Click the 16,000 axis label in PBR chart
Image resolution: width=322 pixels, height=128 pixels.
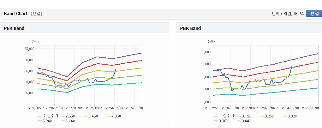(206, 64)
